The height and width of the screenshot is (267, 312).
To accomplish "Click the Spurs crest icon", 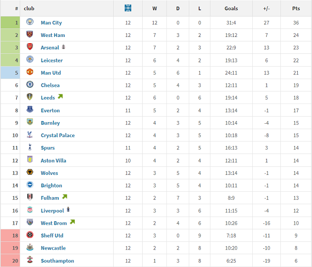I will [30, 148].
